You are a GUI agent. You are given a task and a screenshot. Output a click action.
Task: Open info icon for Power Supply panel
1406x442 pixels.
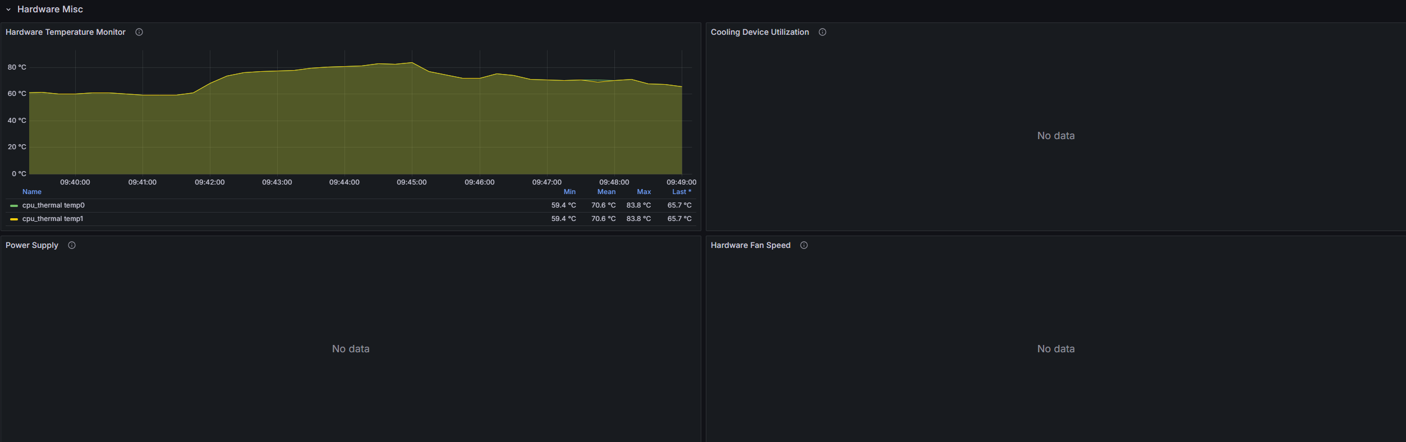click(72, 245)
